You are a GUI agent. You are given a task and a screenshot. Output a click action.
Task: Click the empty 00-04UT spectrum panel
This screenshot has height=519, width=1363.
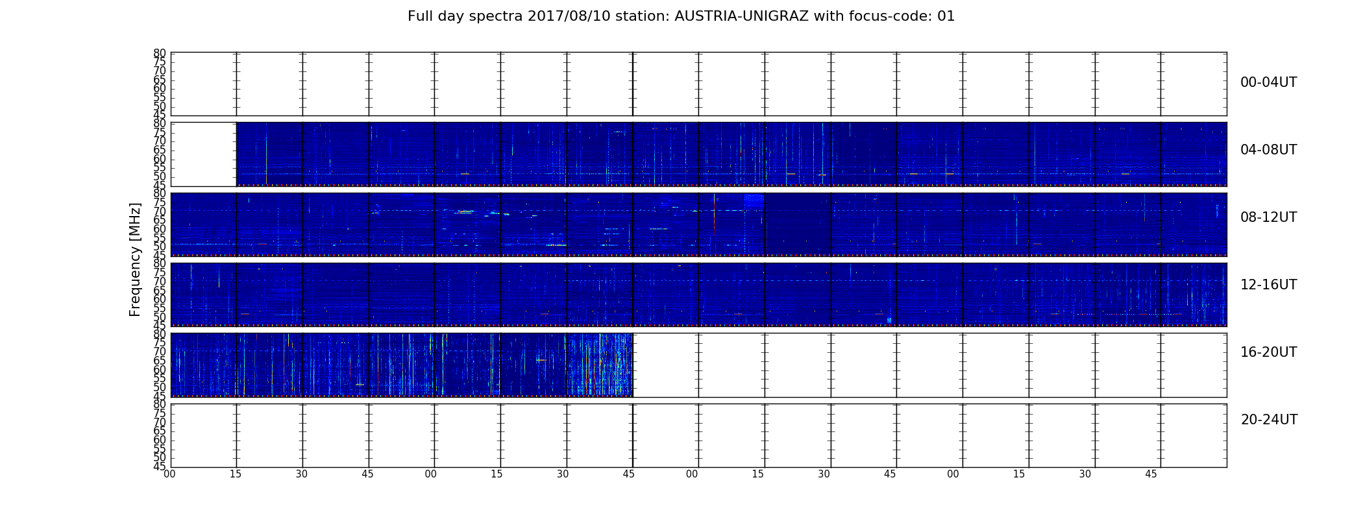[x=698, y=84]
